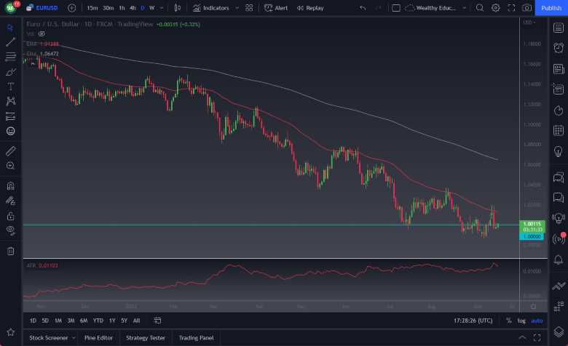Toggle stay in drawing mode

point(10,201)
